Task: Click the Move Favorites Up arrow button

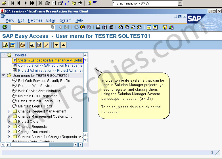Action: point(63,45)
